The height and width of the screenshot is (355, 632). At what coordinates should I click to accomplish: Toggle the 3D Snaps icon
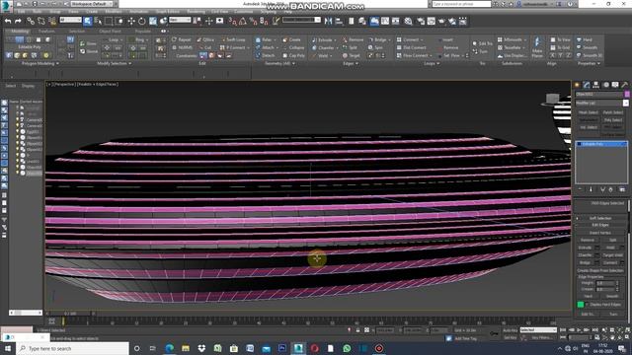(x=233, y=21)
